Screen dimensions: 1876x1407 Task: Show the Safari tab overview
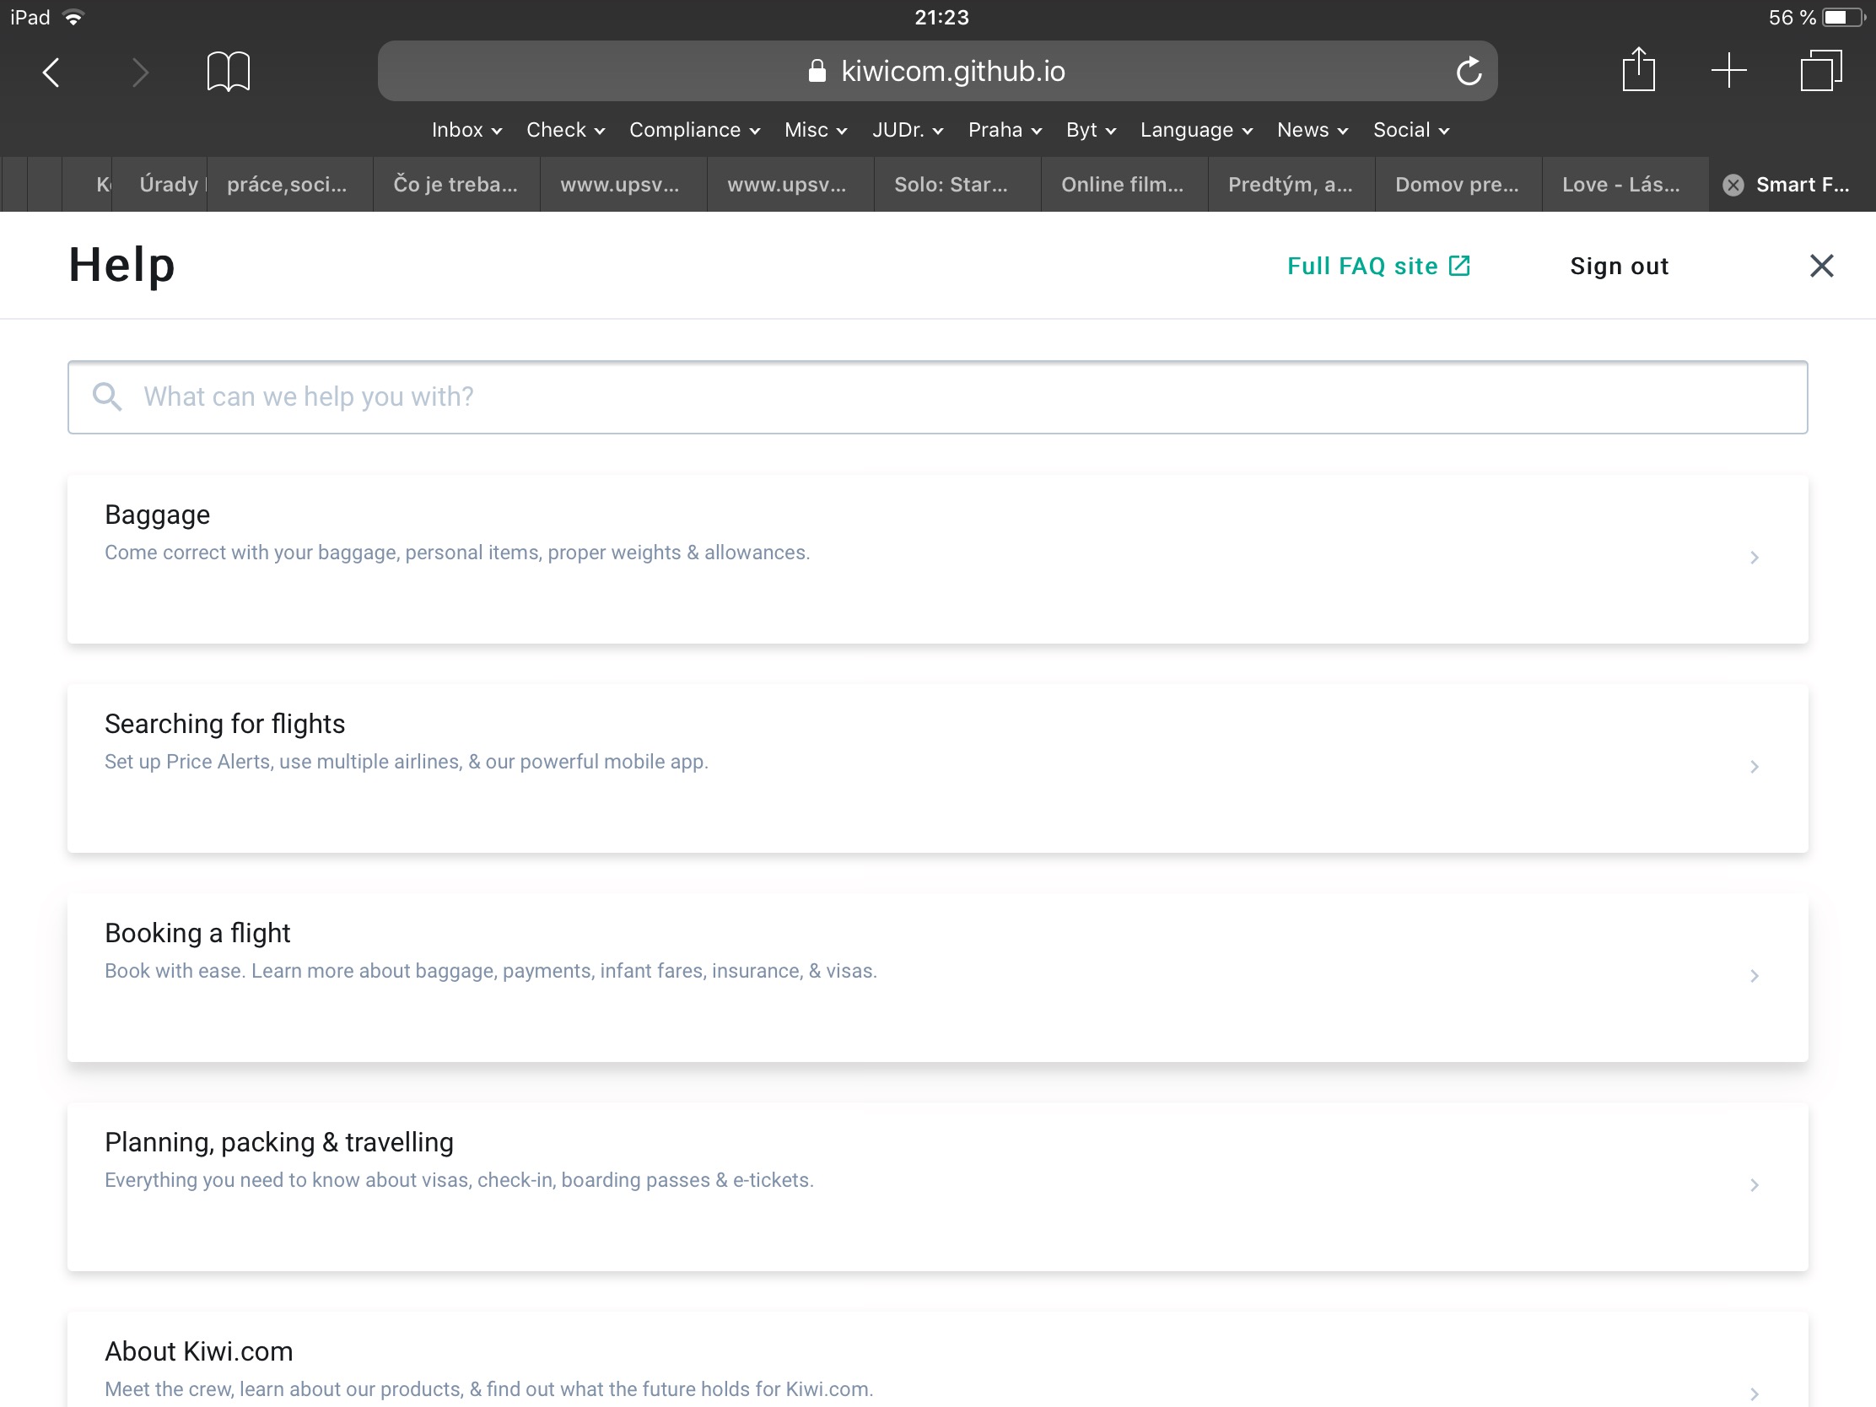[x=1820, y=71]
